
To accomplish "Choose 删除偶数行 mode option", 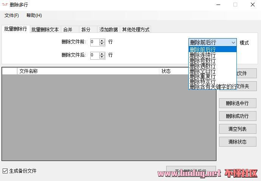I will click(x=213, y=65).
